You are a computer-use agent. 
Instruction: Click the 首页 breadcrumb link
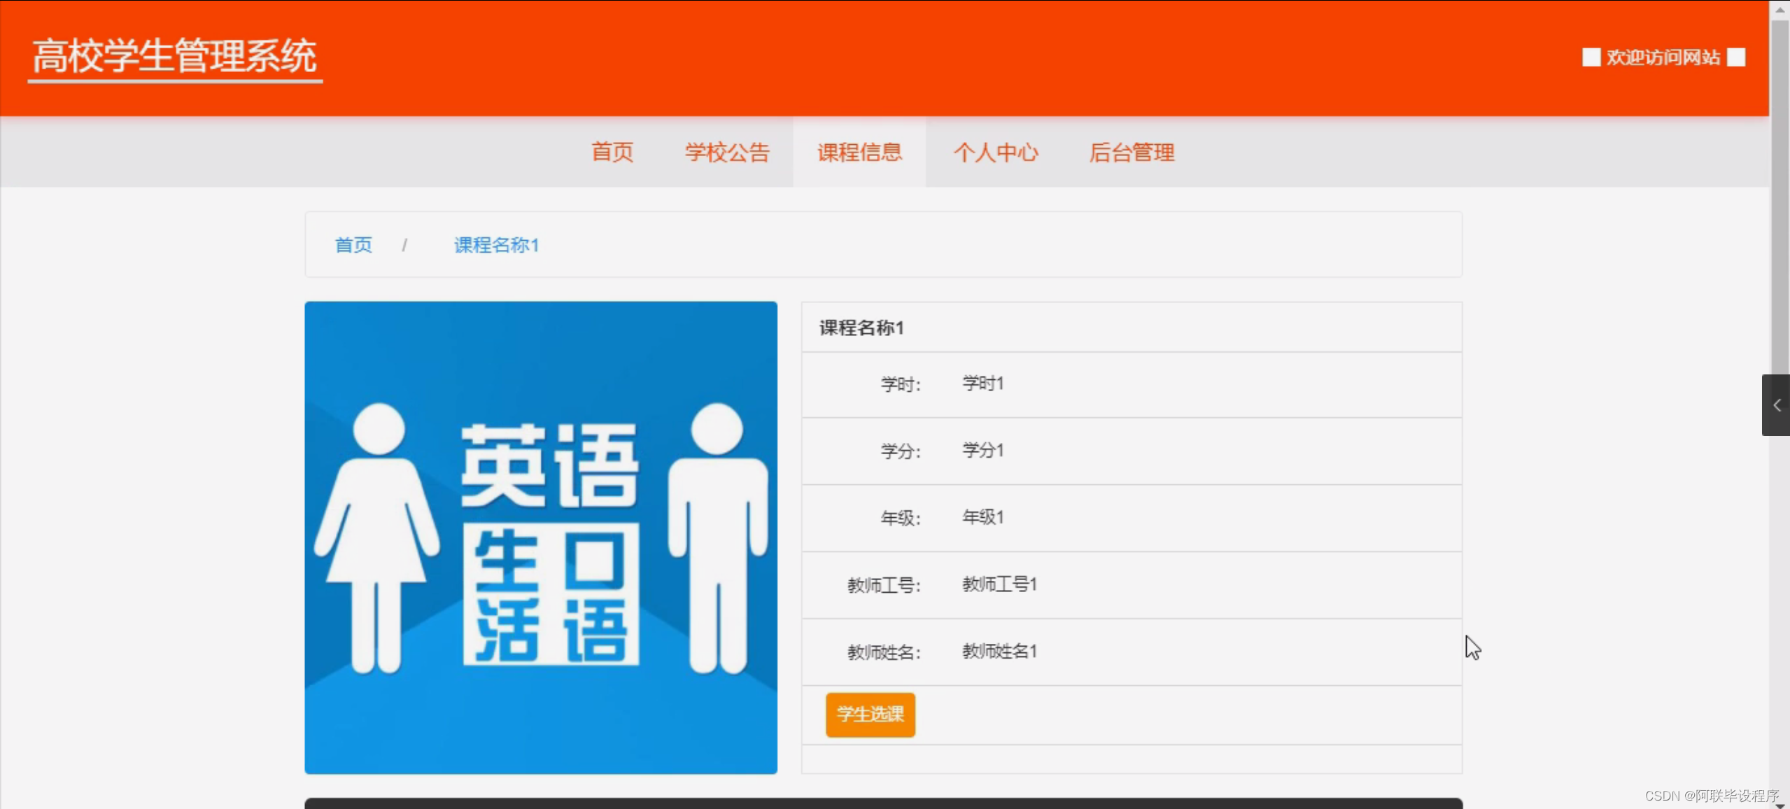pos(353,245)
